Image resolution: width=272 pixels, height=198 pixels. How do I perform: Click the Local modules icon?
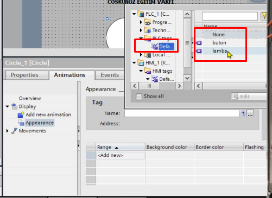click(x=148, y=55)
